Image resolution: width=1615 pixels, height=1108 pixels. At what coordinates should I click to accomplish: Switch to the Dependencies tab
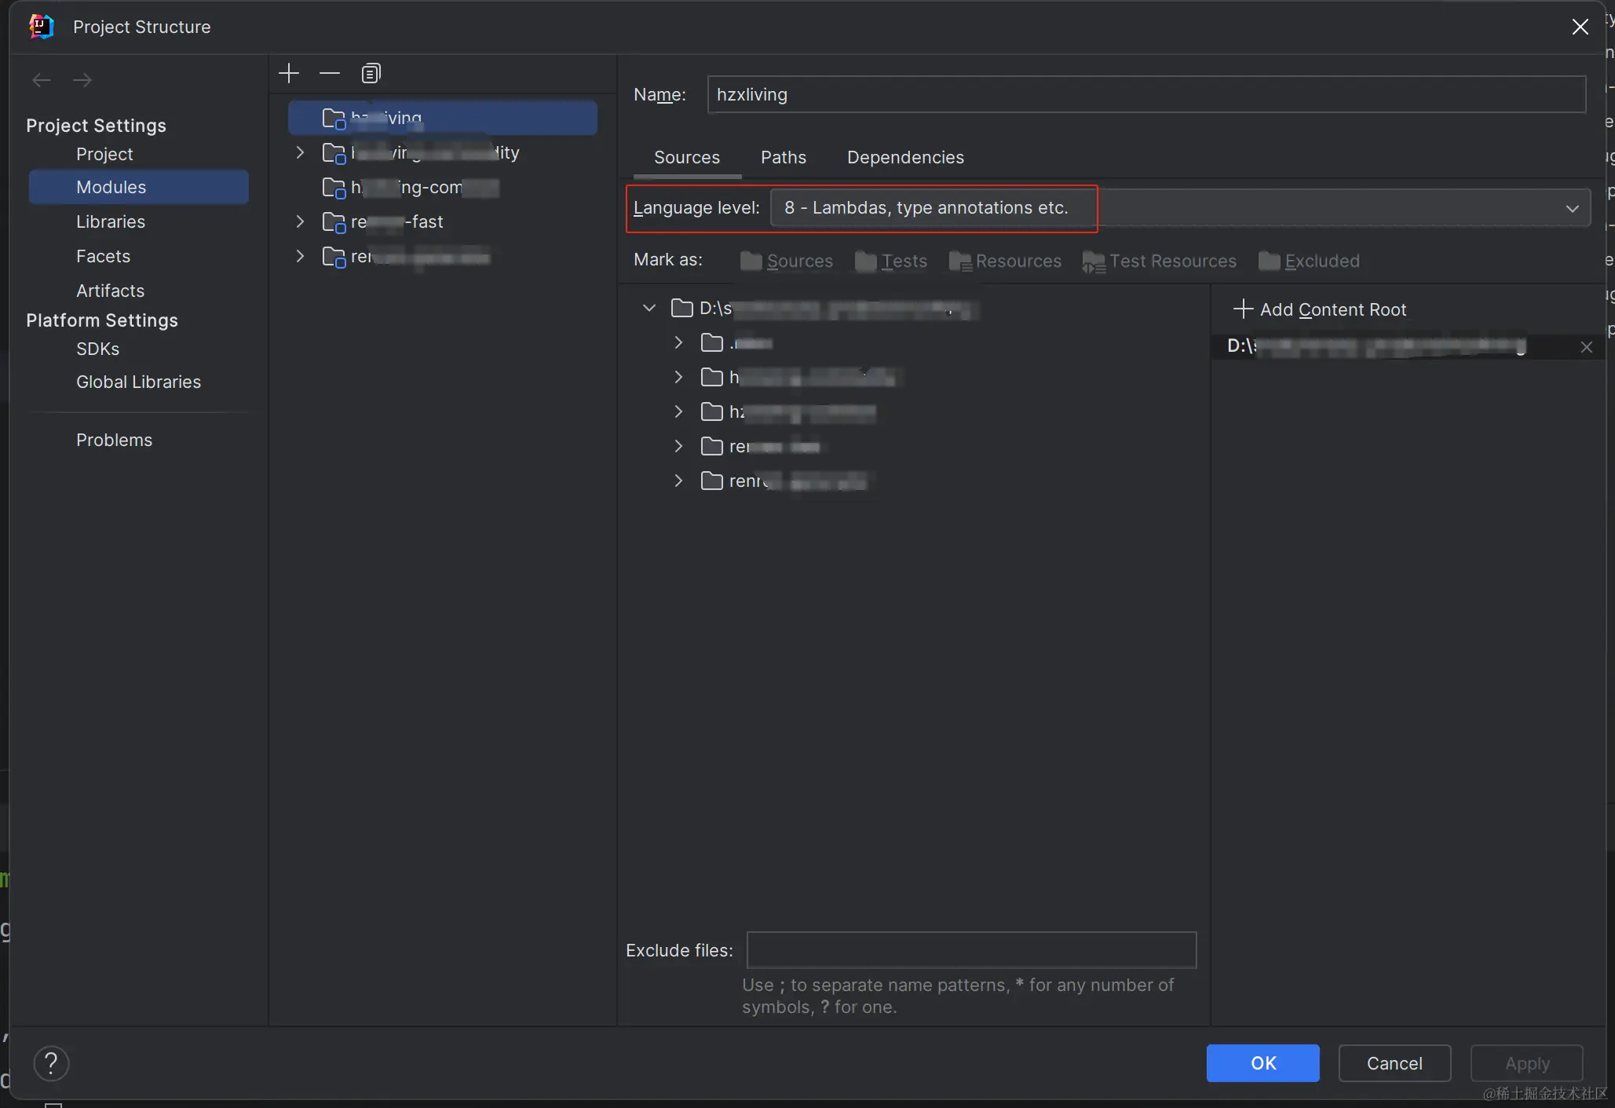point(905,157)
